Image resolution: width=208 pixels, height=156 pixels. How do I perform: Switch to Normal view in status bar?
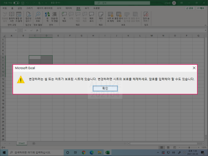pyautogui.click(x=162, y=148)
